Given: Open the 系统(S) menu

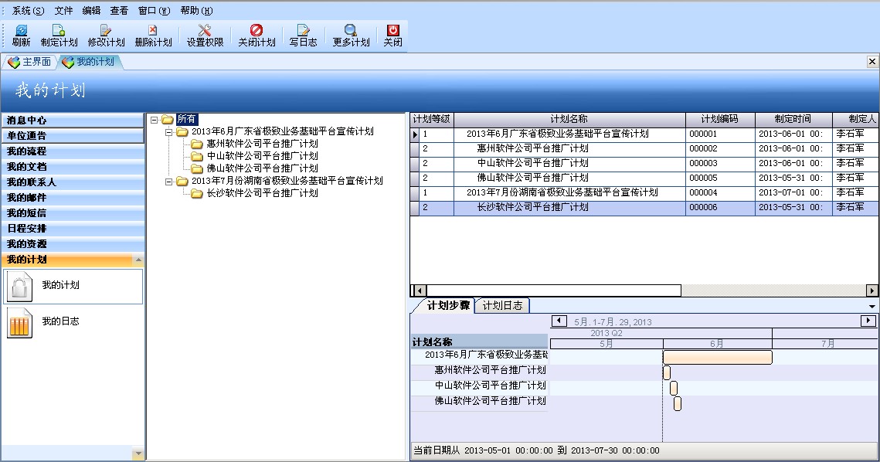Looking at the screenshot, I should point(28,11).
